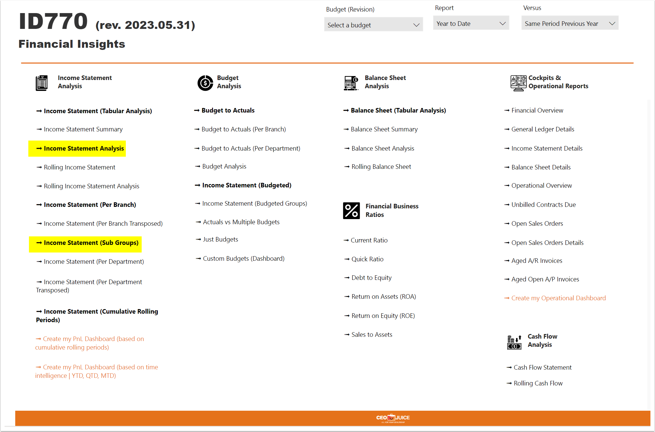Open Balance Sheet Analysis link

(379, 148)
